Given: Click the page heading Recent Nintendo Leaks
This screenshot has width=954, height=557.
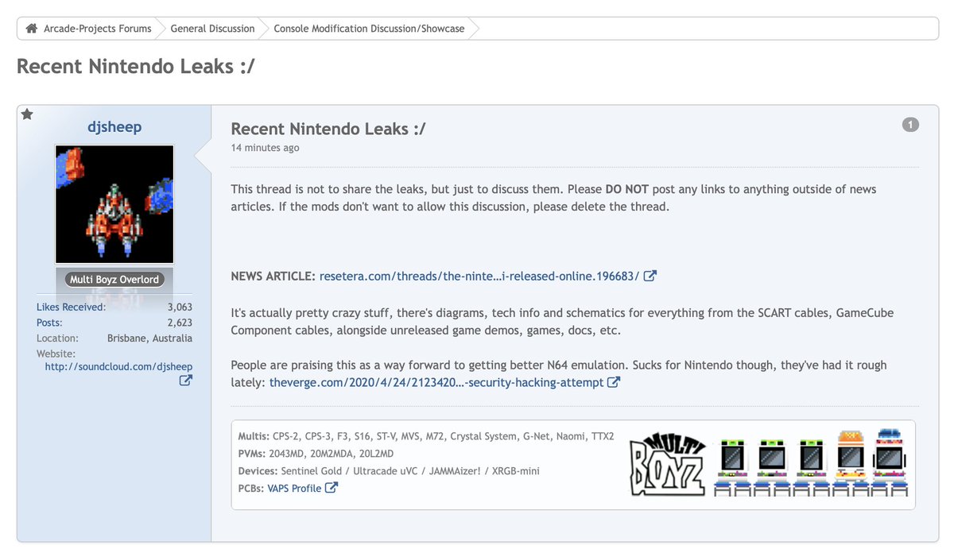Looking at the screenshot, I should pos(136,66).
